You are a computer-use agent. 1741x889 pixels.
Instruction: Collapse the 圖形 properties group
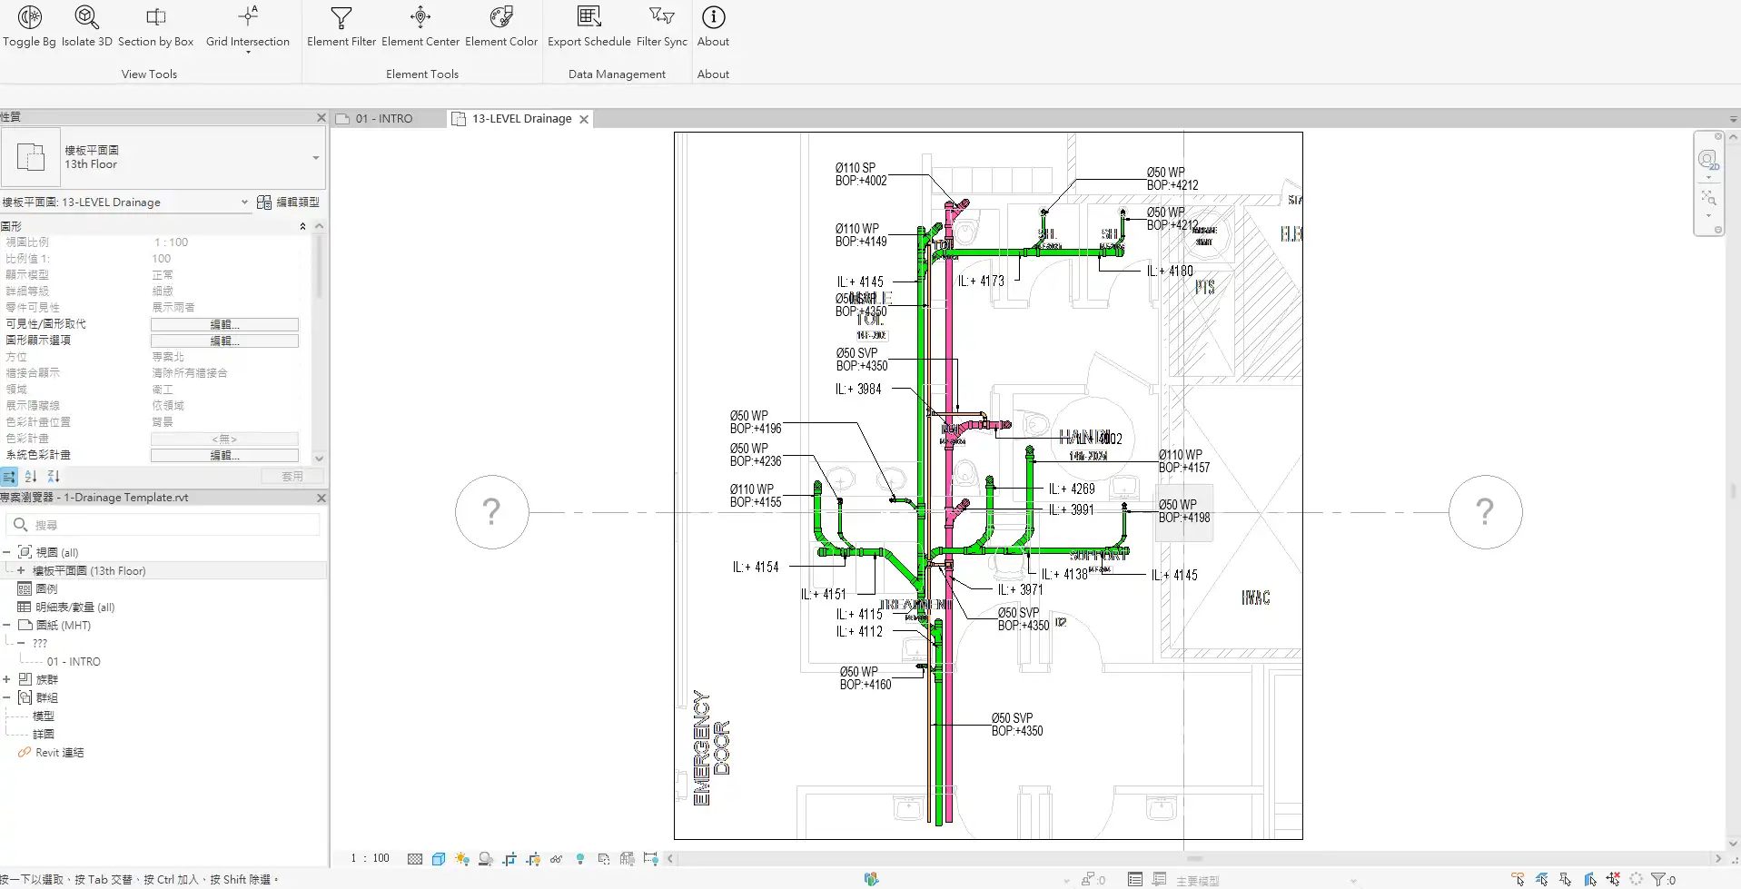(x=302, y=226)
